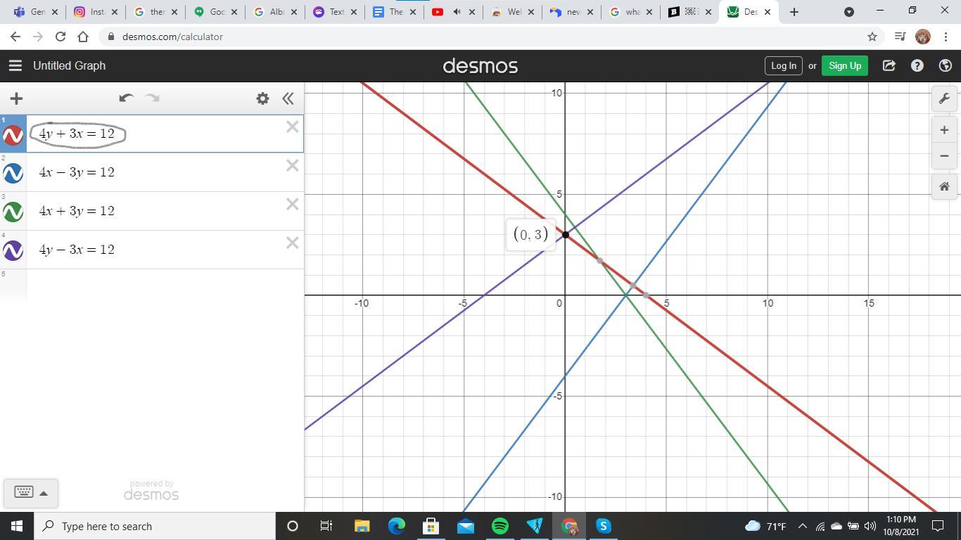Click the Untitled Graph title

(69, 65)
